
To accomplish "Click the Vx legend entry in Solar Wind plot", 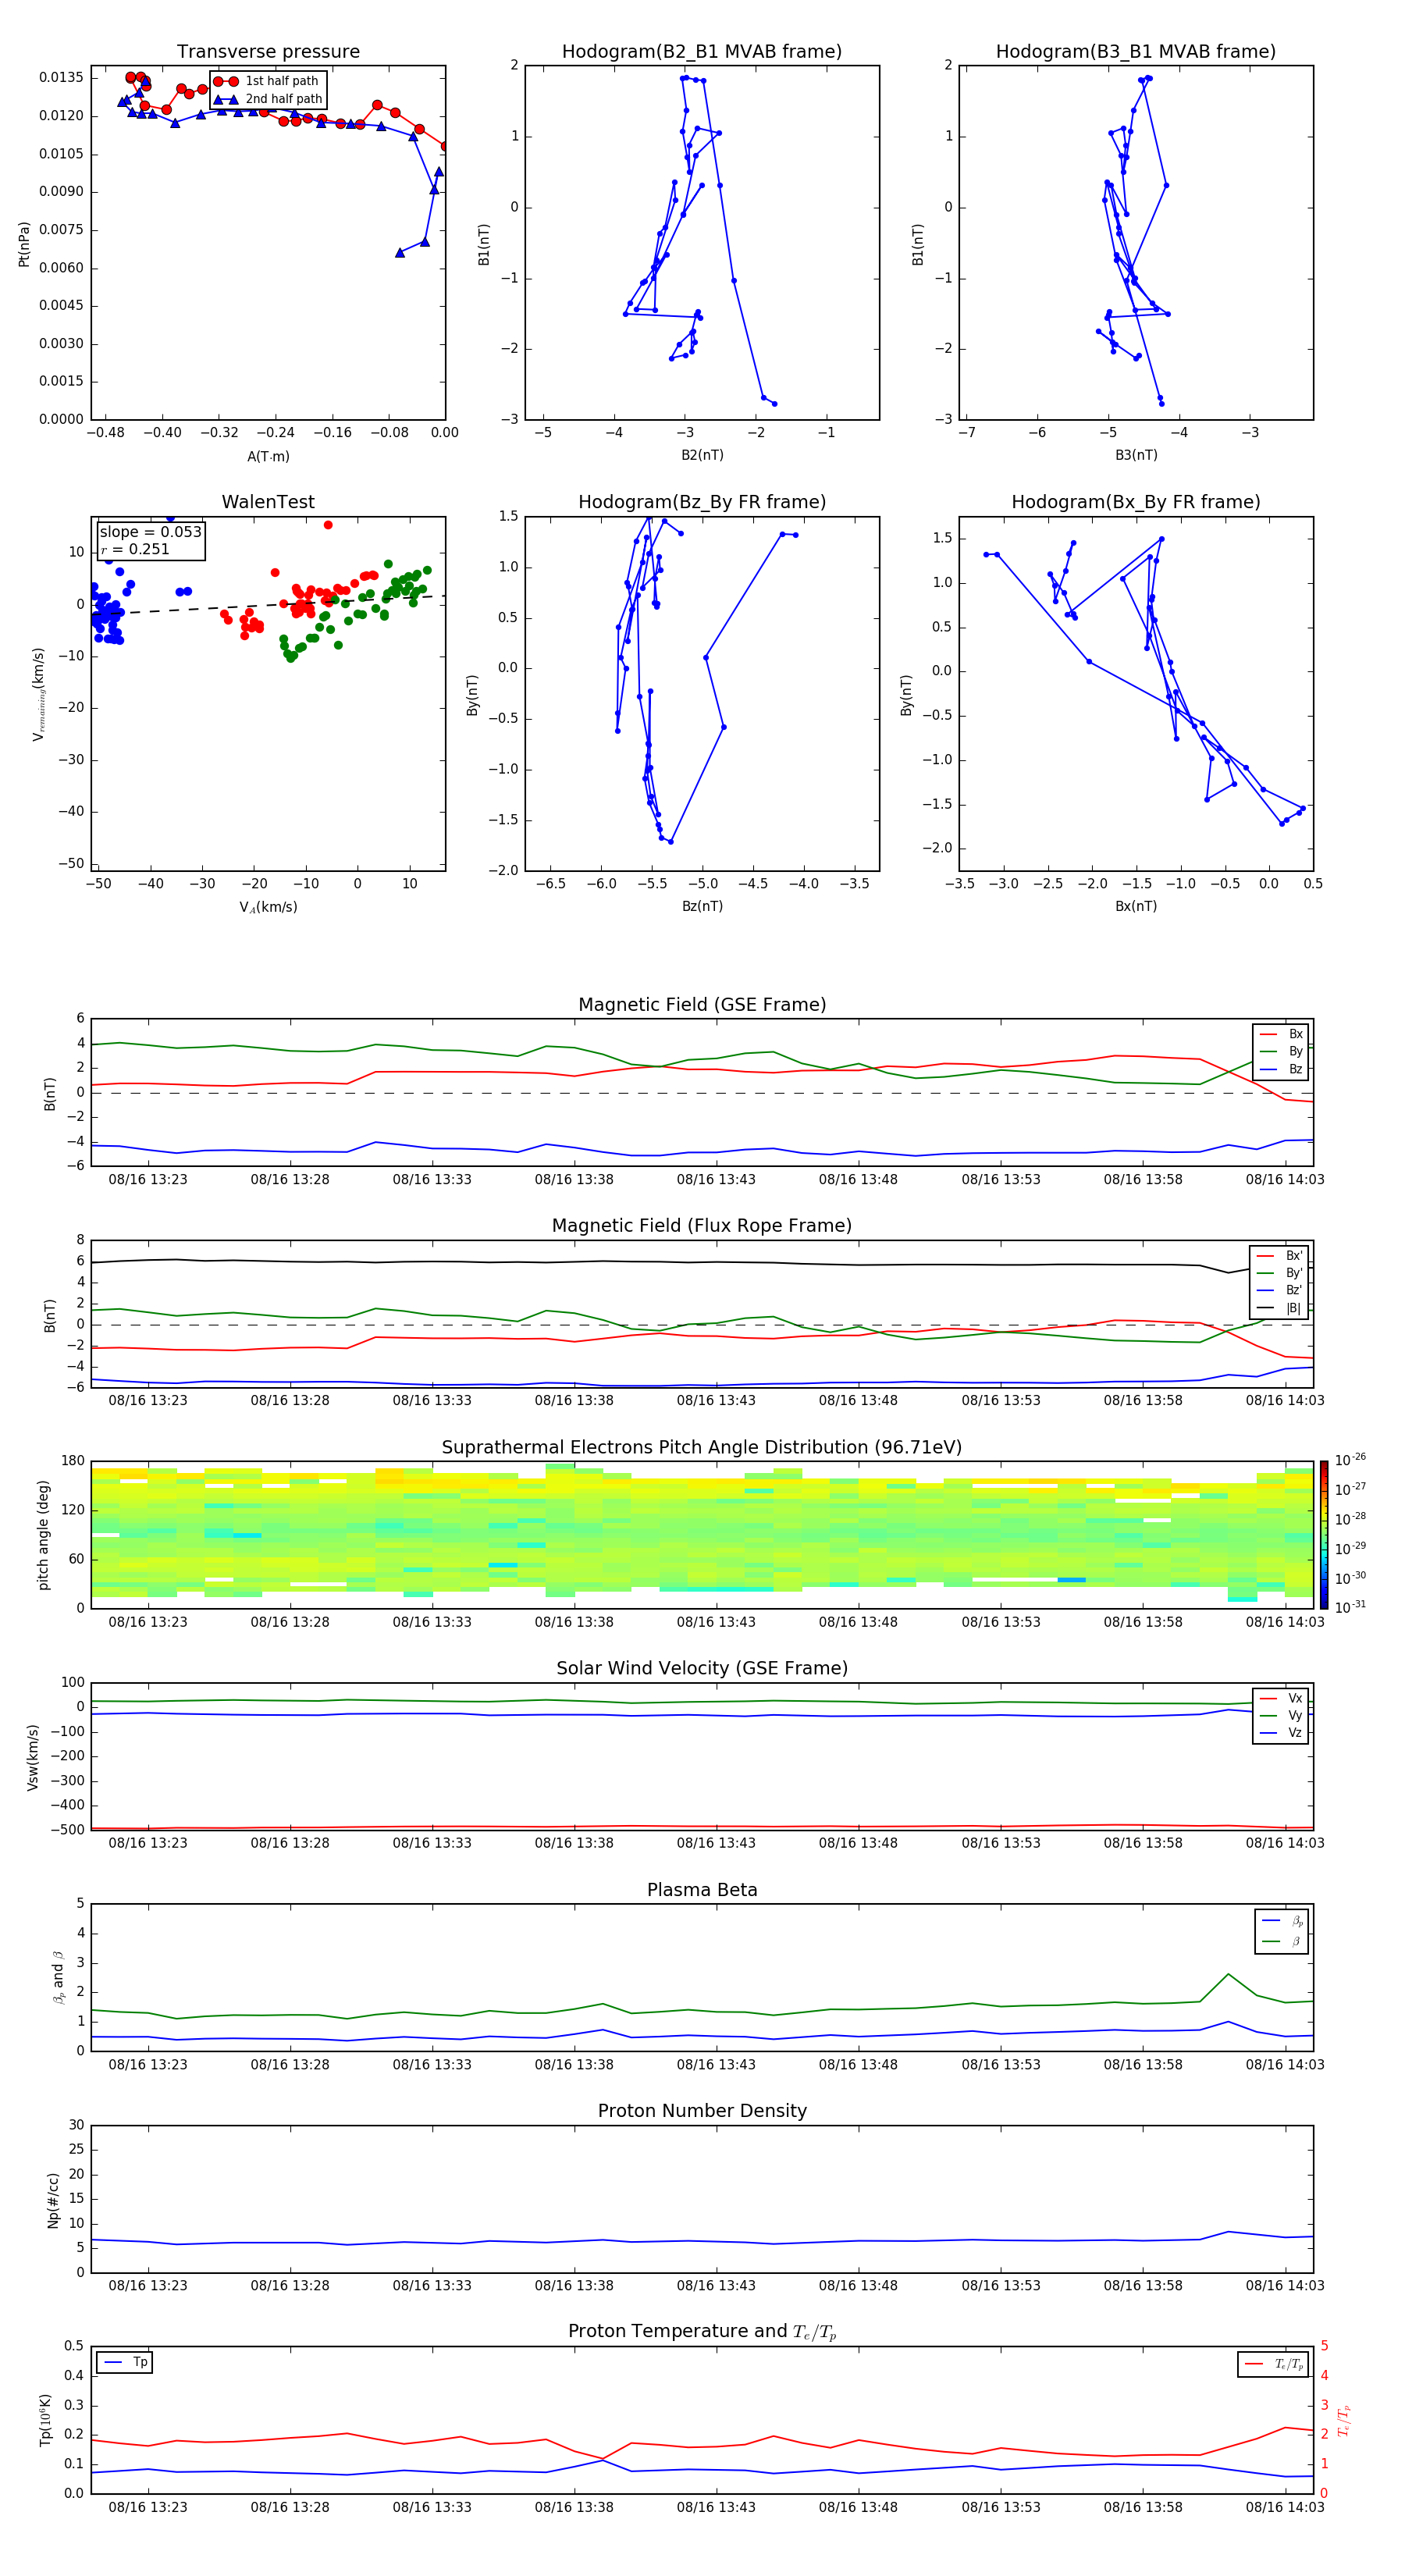I will pos(1282,1699).
